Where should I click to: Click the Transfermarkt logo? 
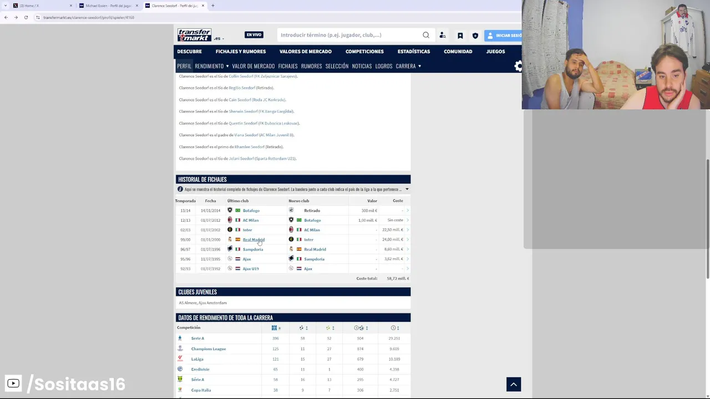(x=194, y=35)
